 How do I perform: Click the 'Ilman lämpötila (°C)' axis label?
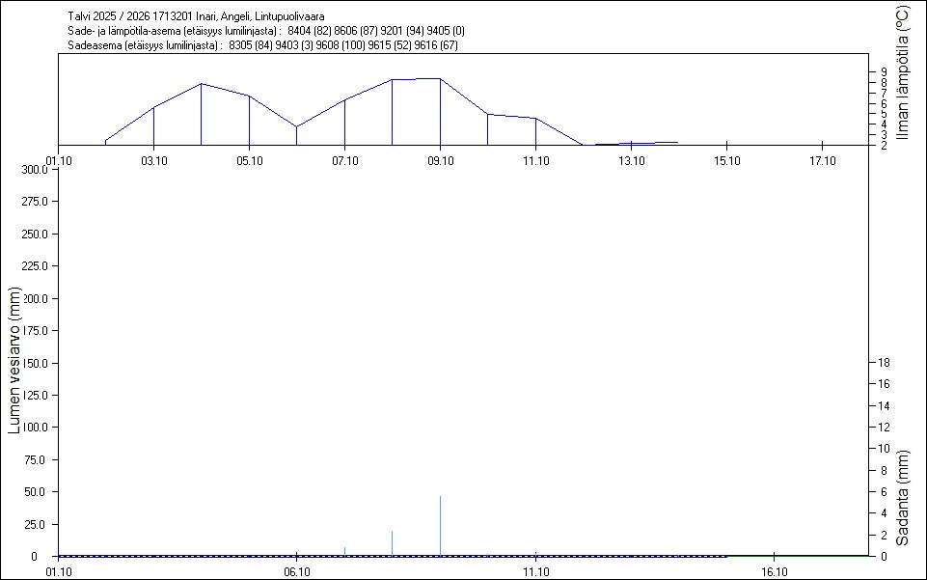tap(903, 73)
